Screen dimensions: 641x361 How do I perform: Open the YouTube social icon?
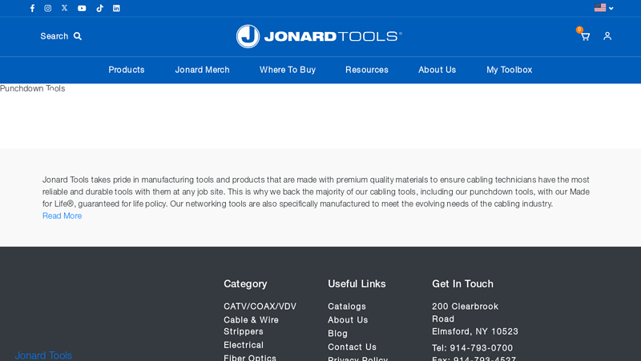pos(82,8)
